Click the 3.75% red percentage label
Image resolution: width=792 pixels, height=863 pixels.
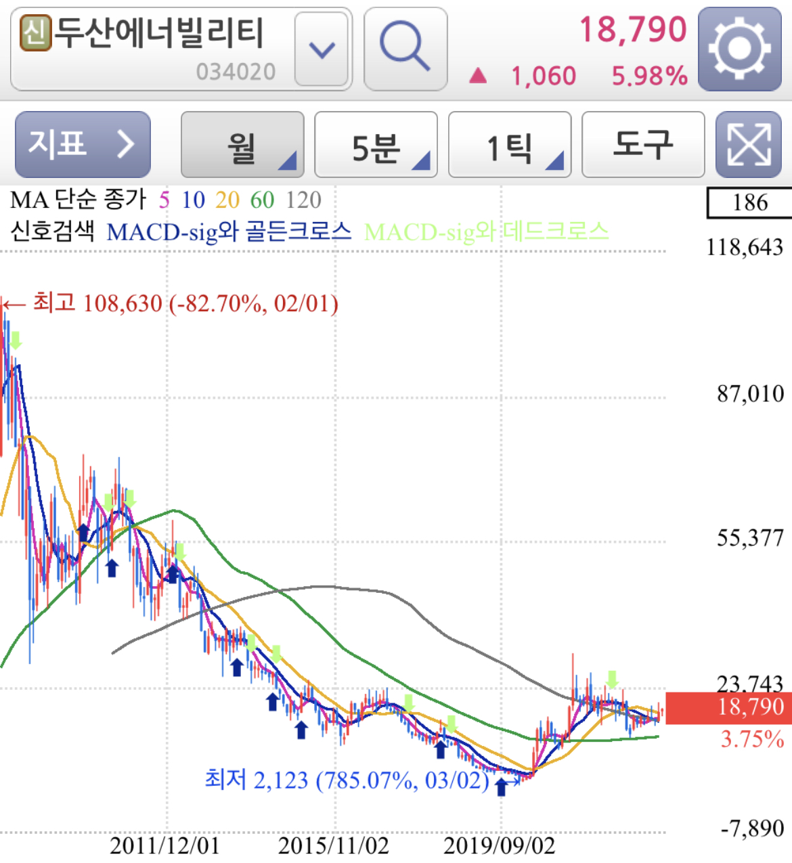coord(753,739)
